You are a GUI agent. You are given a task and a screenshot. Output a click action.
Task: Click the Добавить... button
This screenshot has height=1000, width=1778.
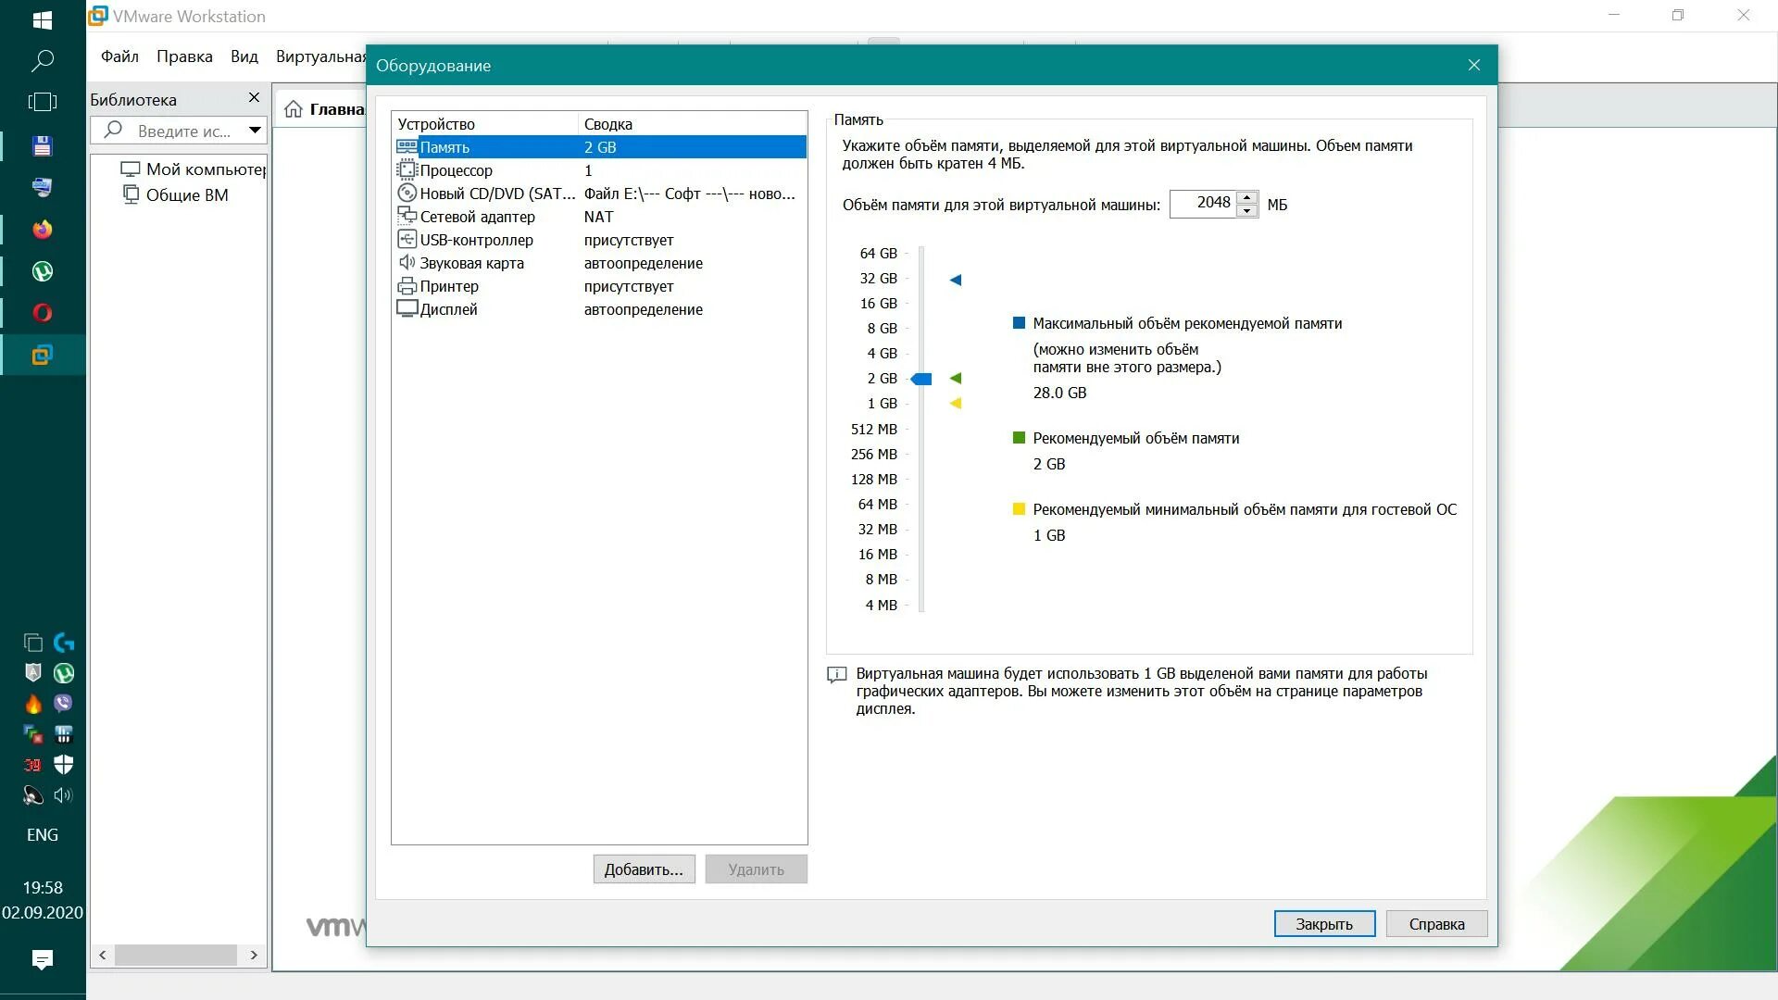coord(644,869)
